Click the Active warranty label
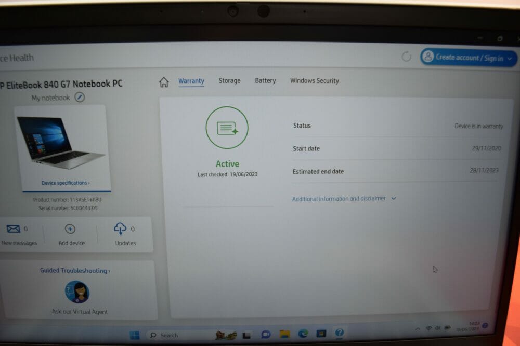This screenshot has height=346, width=520. 228,164
